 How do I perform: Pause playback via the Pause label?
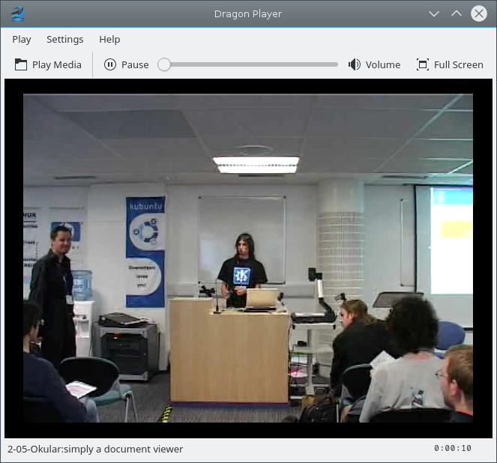[x=135, y=65]
